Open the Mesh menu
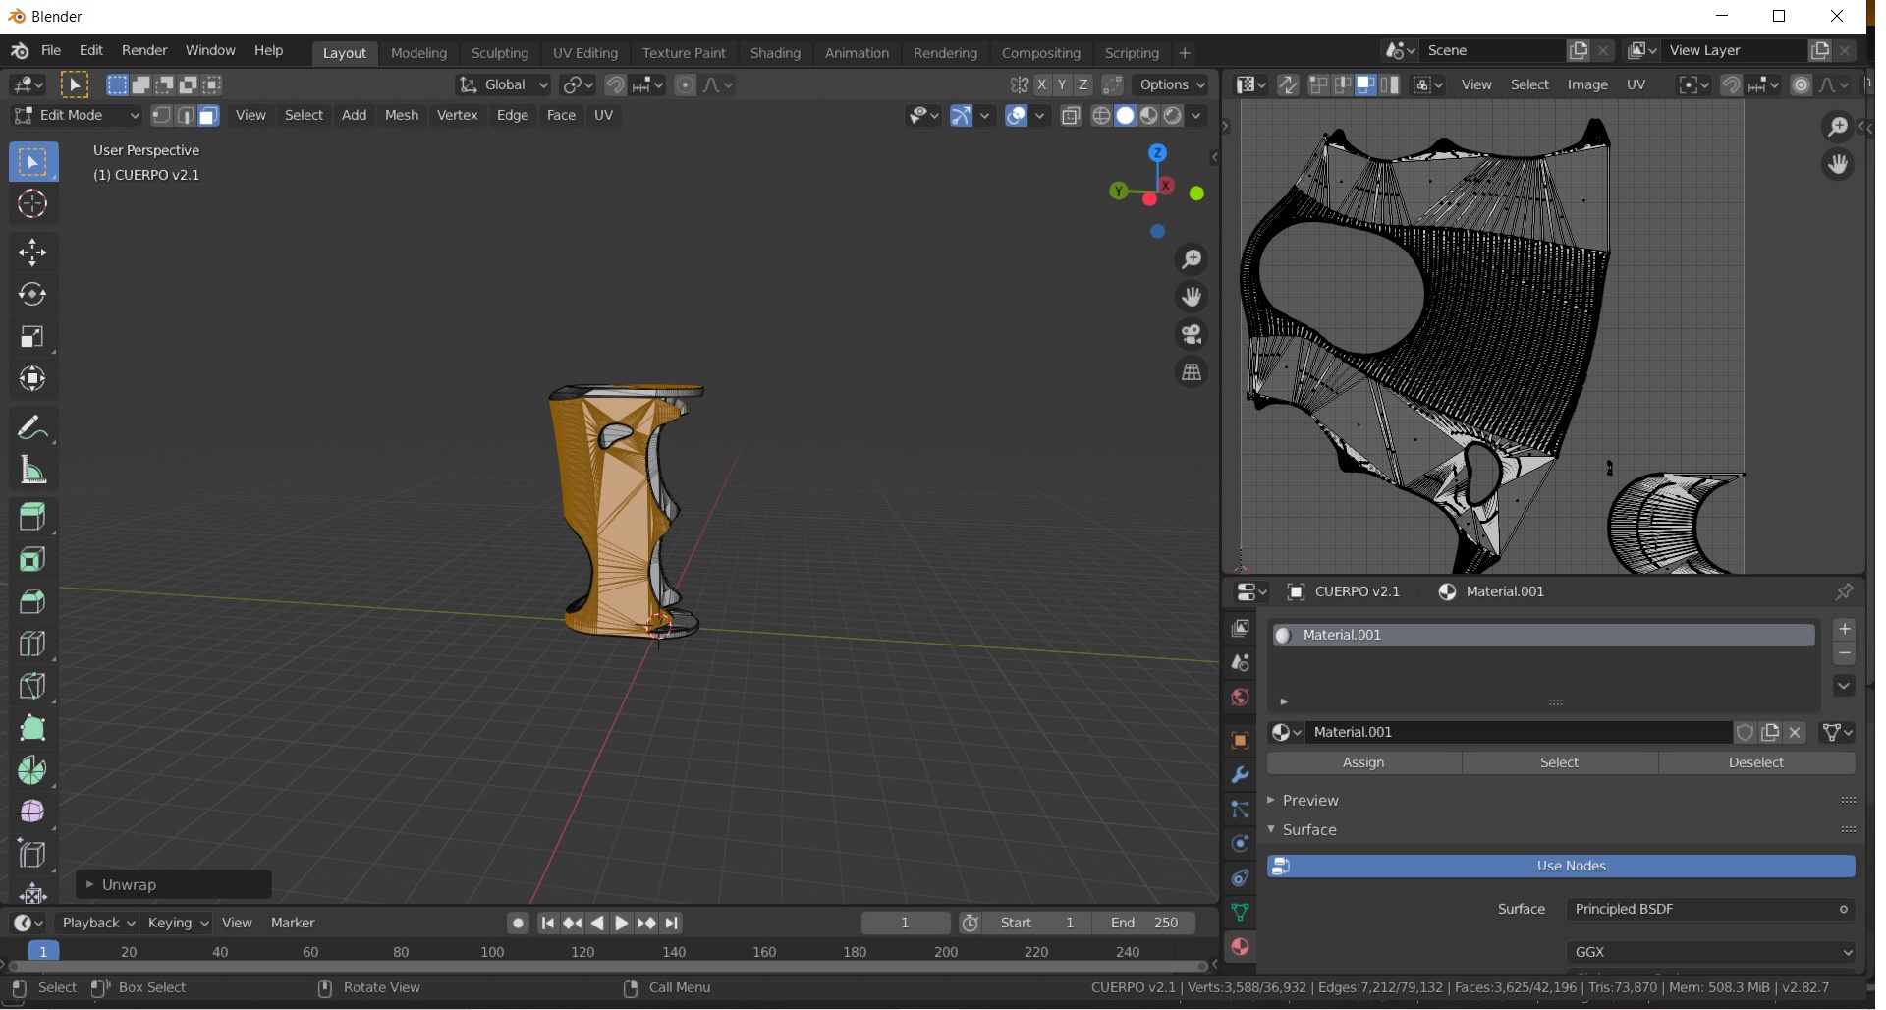Image resolution: width=1886 pixels, height=1010 pixels. click(401, 116)
